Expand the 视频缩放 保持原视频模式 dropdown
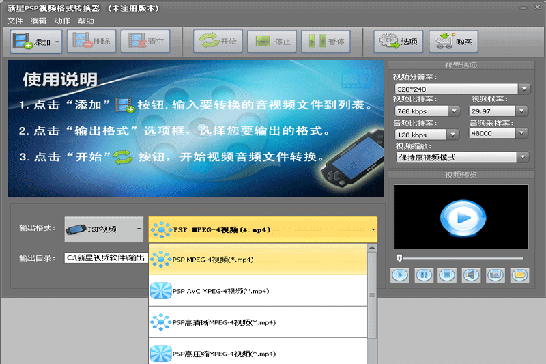Image resolution: width=546 pixels, height=364 pixels. [523, 157]
